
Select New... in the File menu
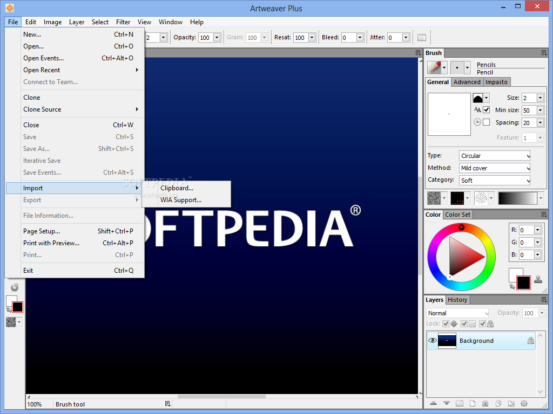(75, 34)
